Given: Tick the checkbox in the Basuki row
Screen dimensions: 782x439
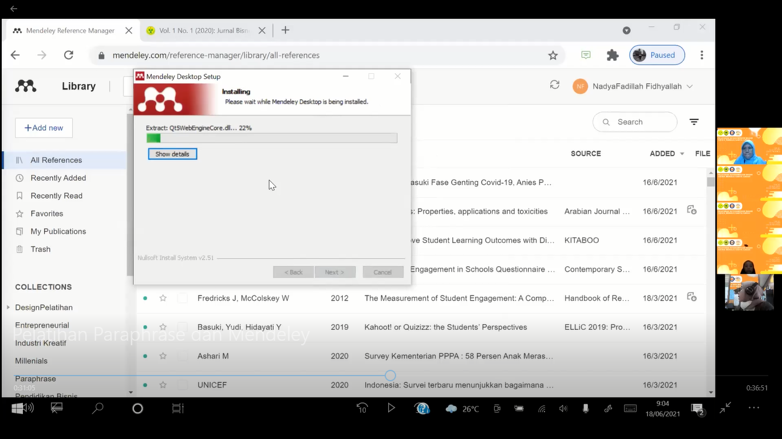Looking at the screenshot, I should point(183,327).
